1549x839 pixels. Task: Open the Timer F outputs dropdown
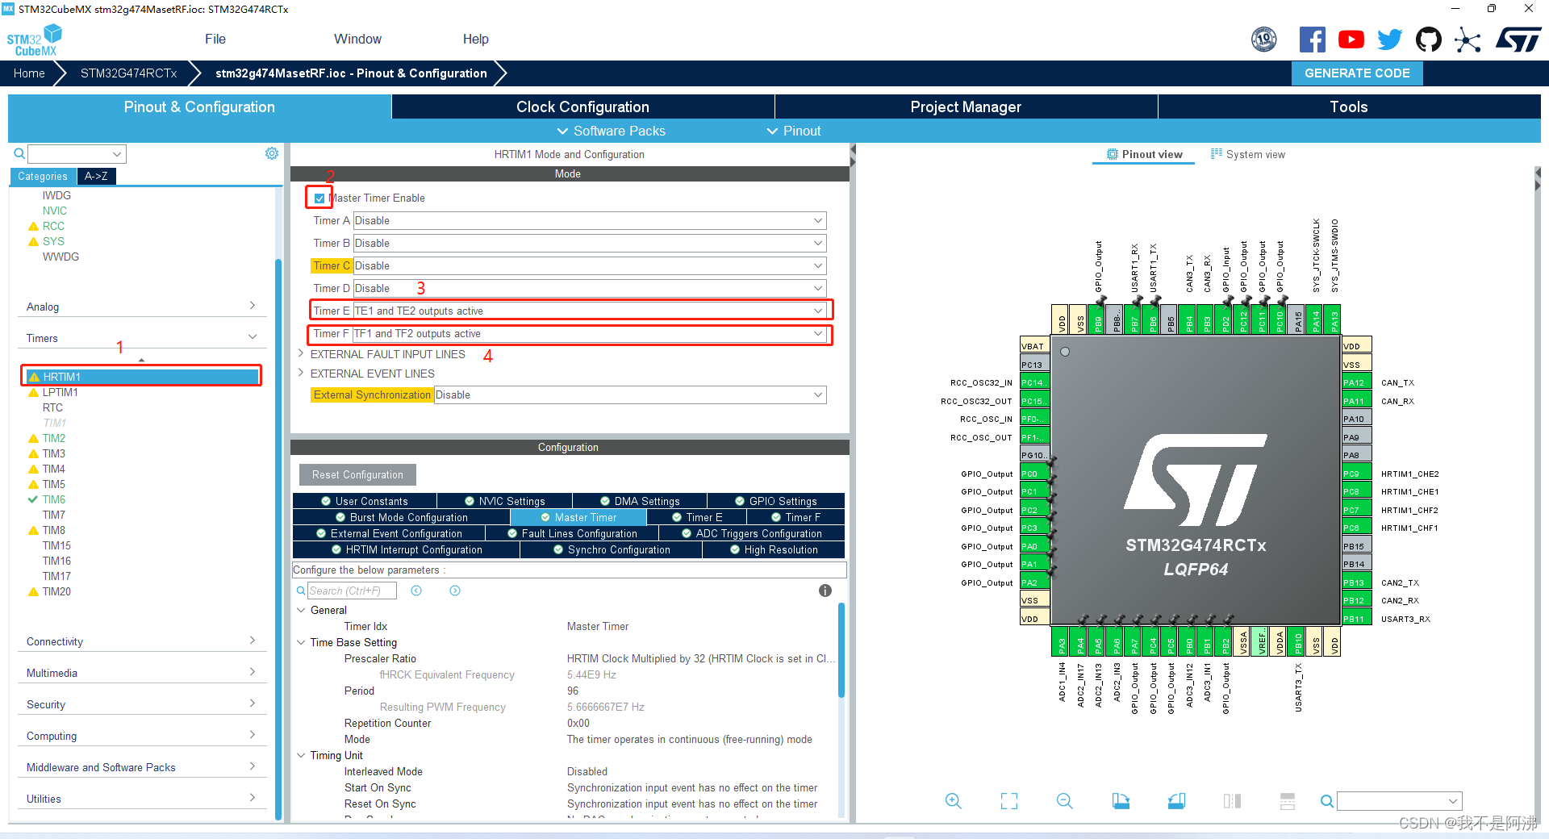589,333
